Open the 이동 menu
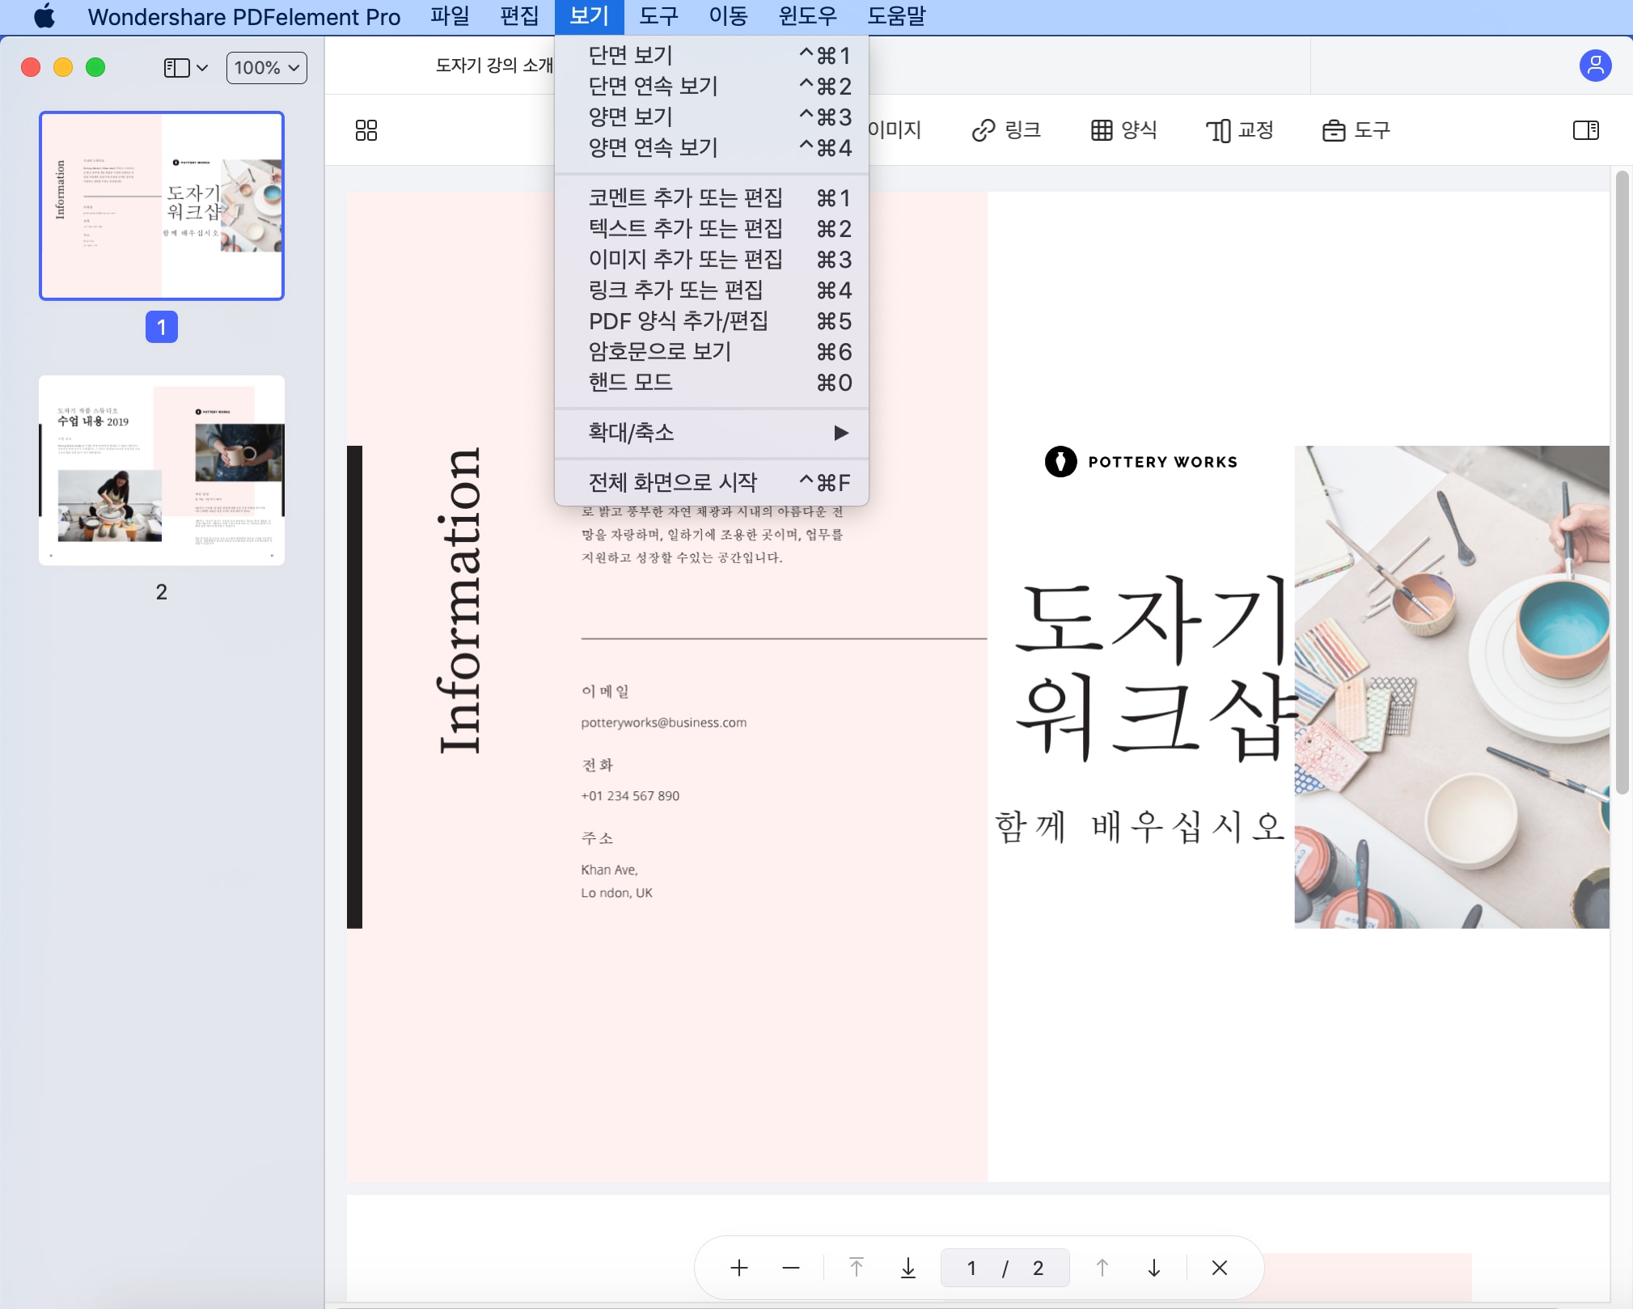This screenshot has width=1633, height=1309. tap(728, 16)
